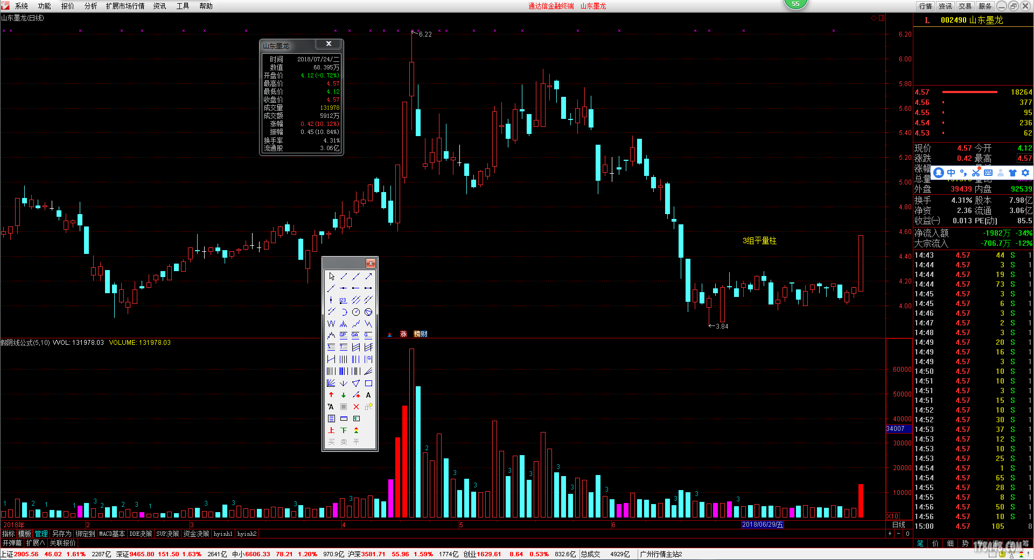Open the 系统 menu
1034x560 pixels.
point(22,6)
